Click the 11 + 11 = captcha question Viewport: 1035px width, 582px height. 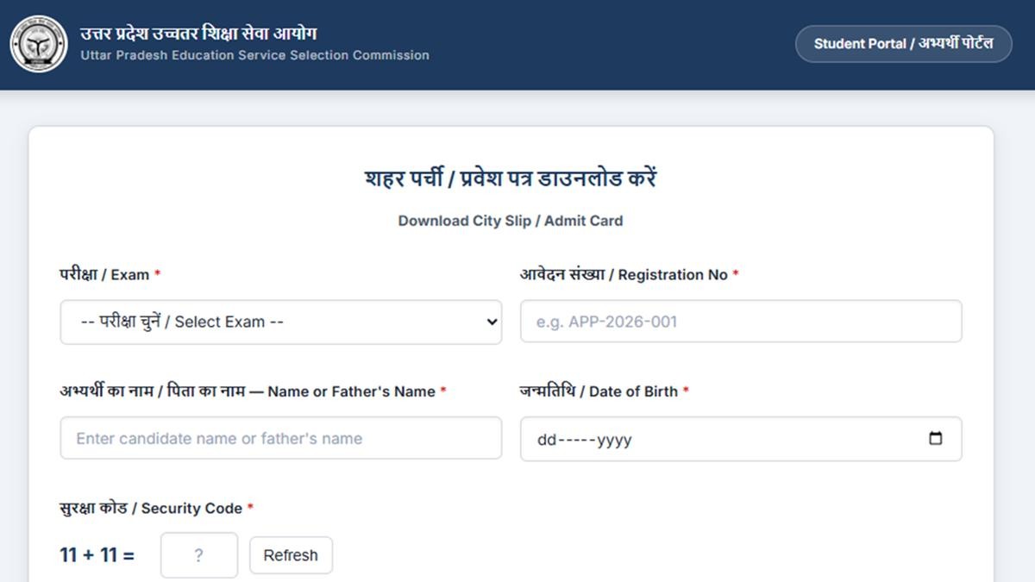(97, 555)
